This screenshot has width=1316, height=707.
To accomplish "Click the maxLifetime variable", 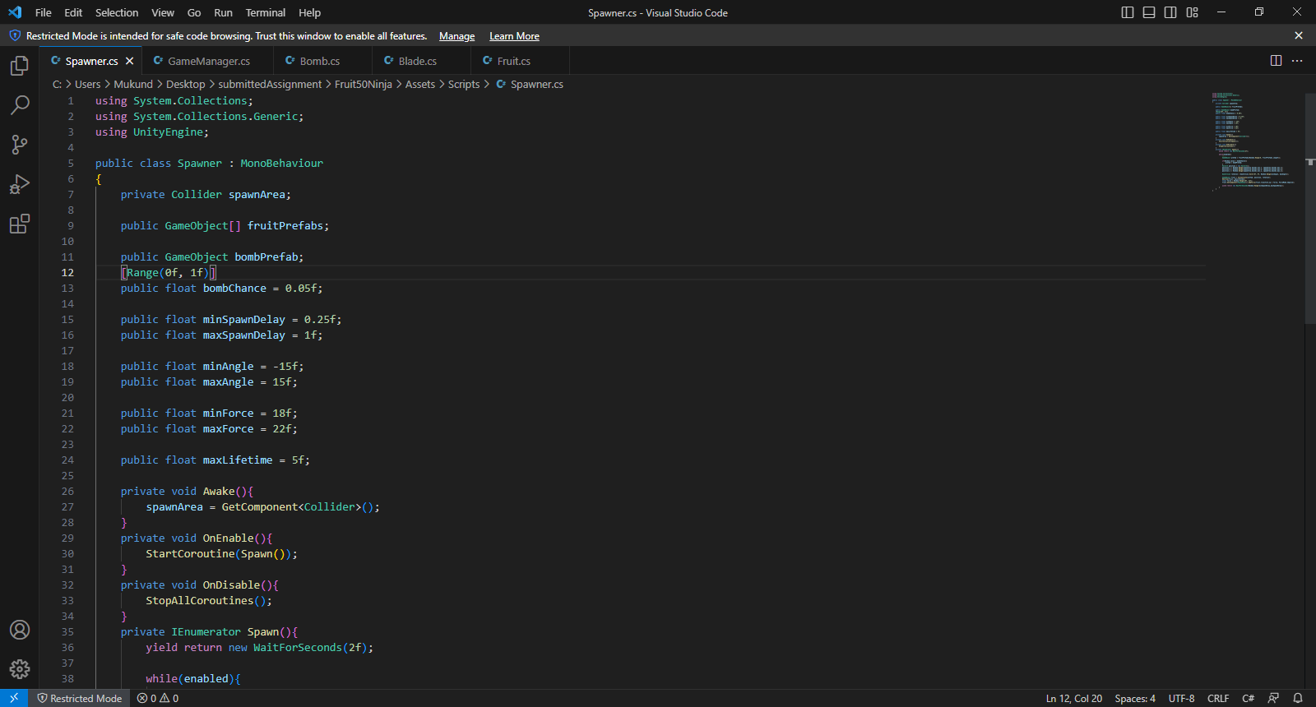I will [238, 460].
